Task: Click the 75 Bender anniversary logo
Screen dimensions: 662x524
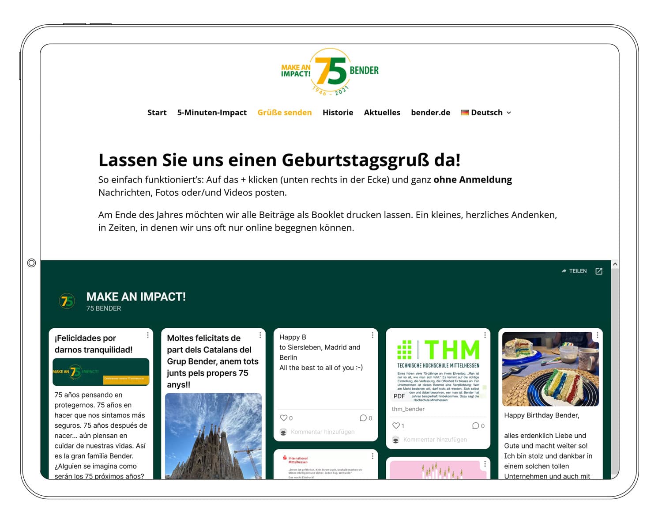Action: 330,72
